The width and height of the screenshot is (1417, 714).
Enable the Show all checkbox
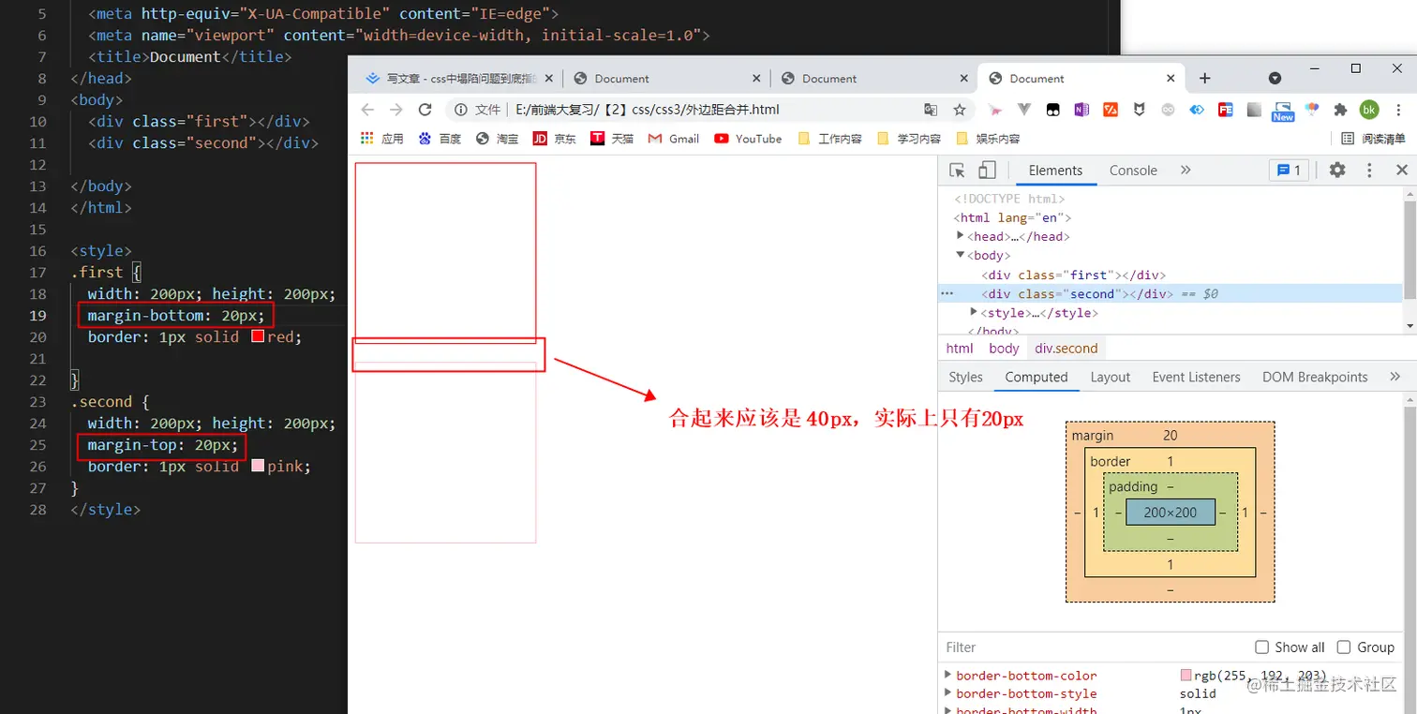click(1262, 647)
